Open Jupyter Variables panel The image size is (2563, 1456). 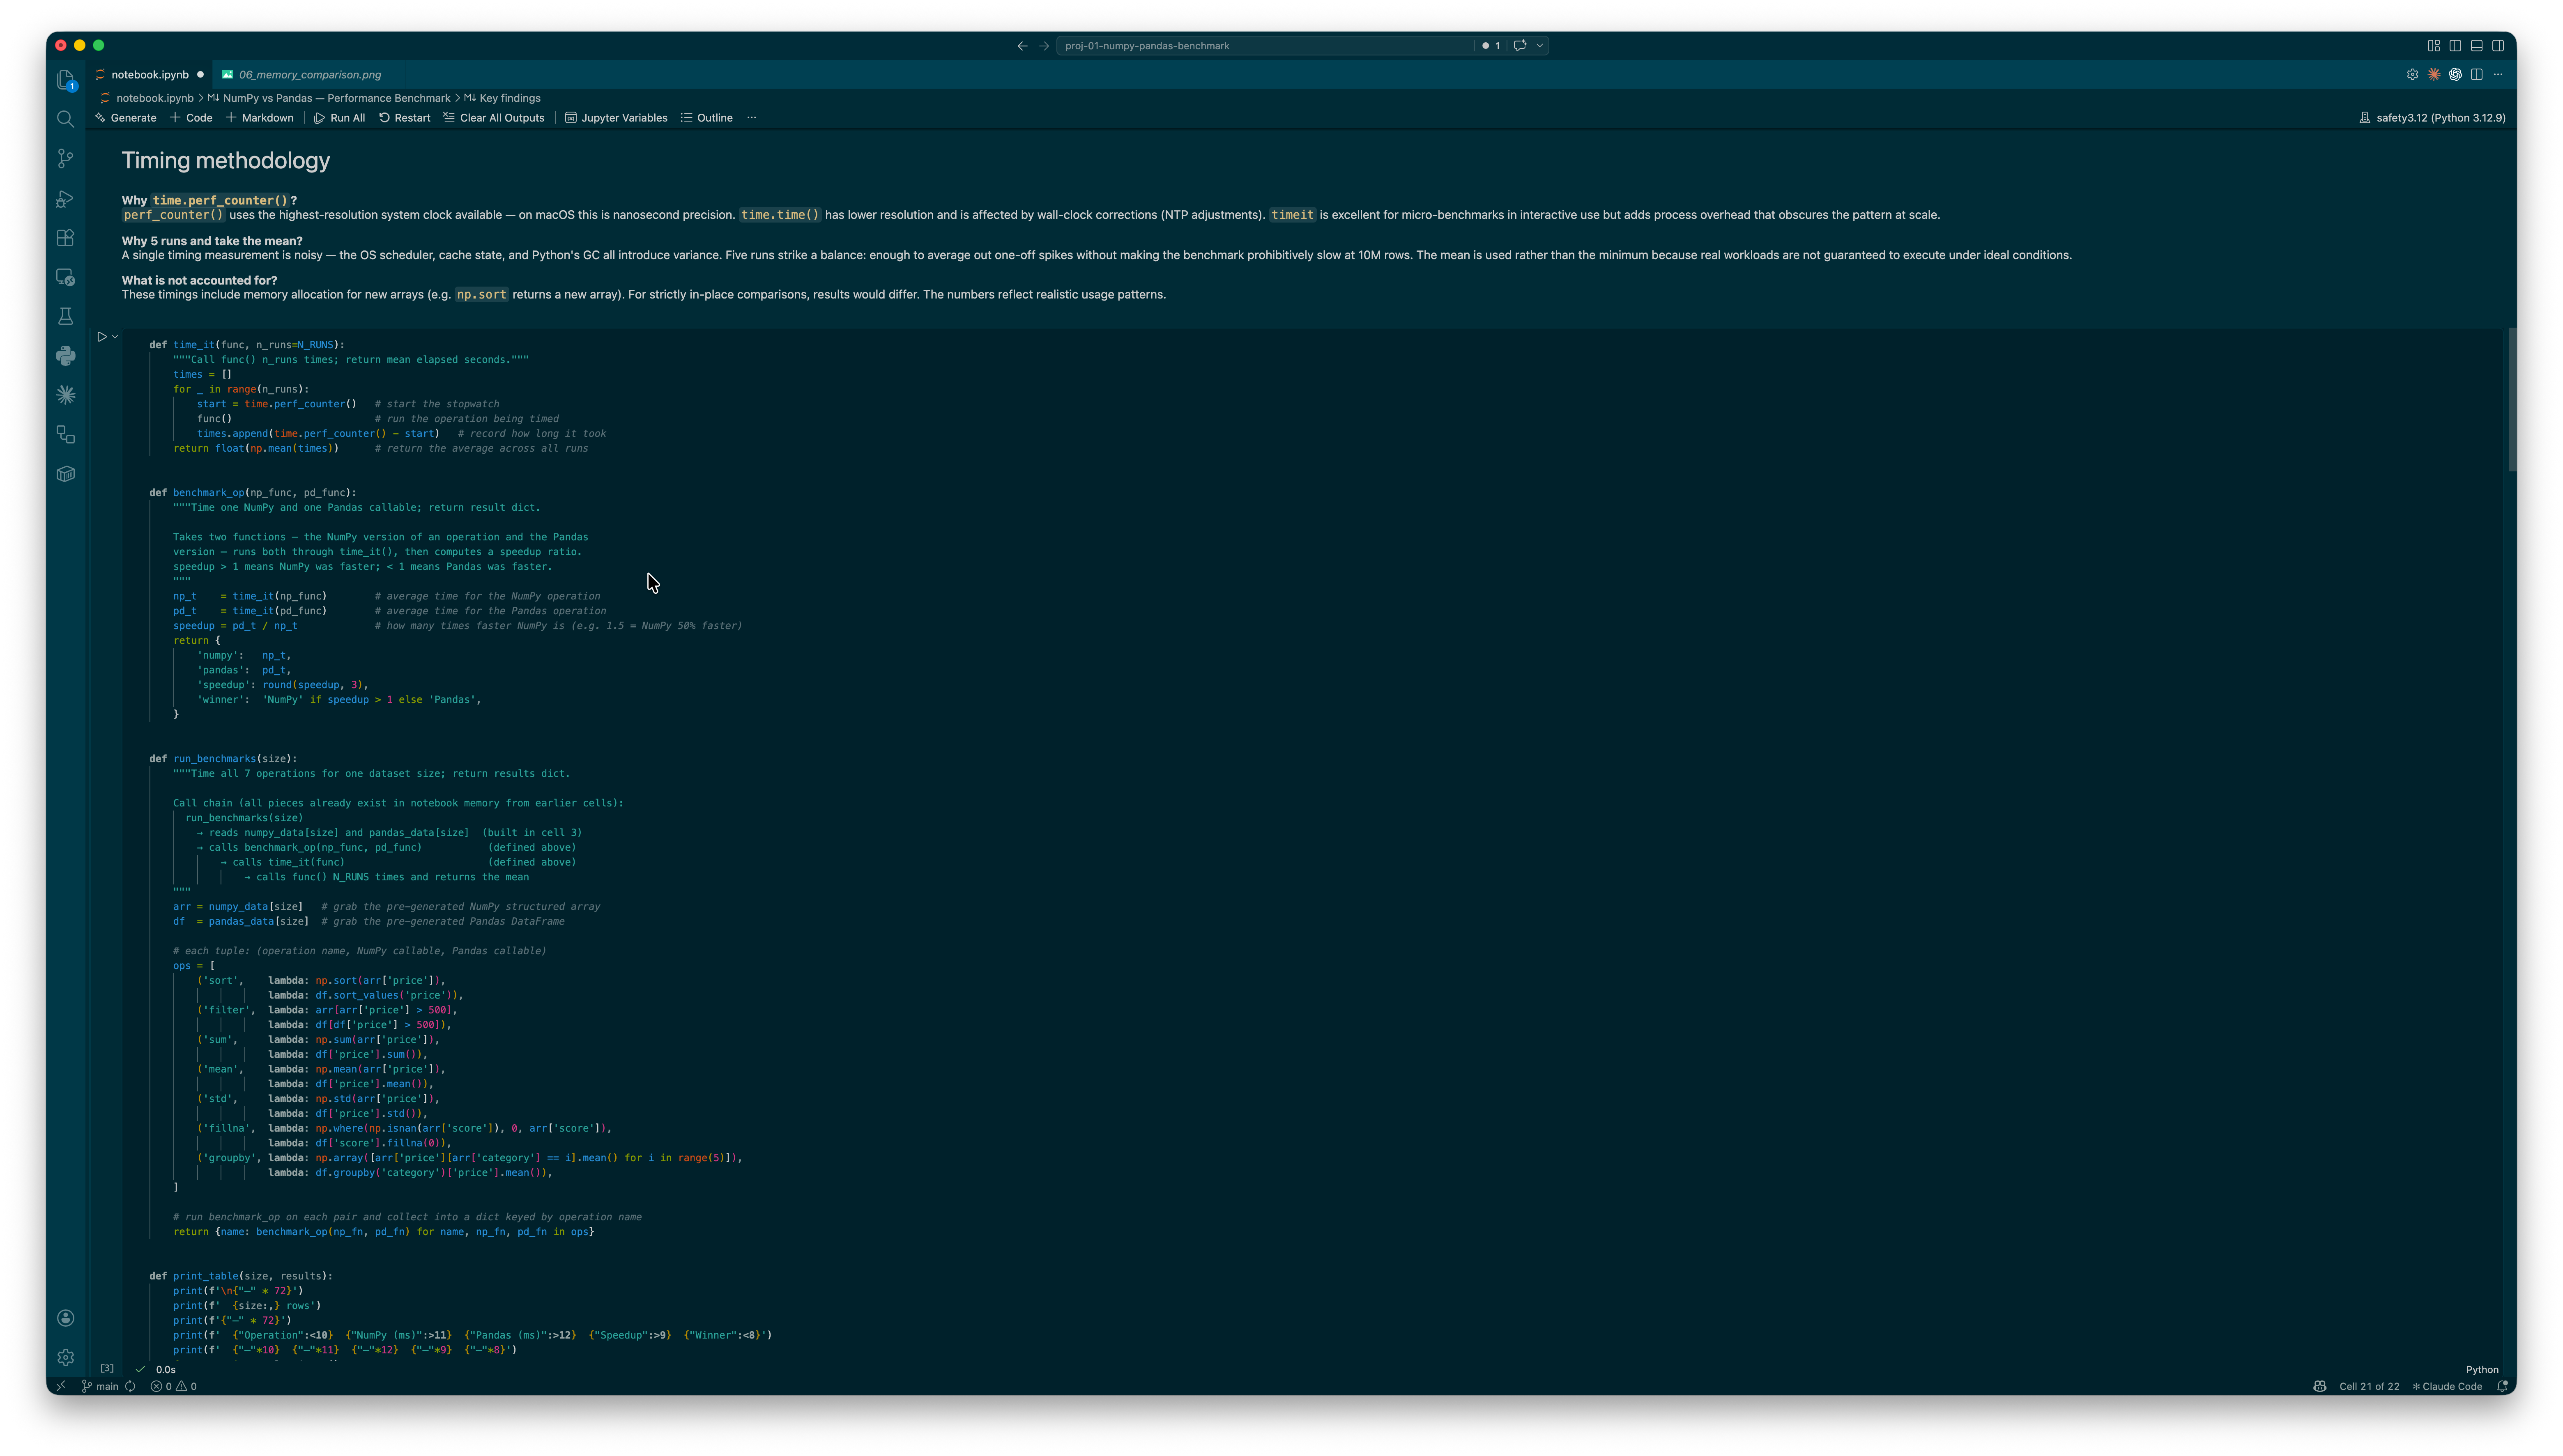(x=616, y=118)
